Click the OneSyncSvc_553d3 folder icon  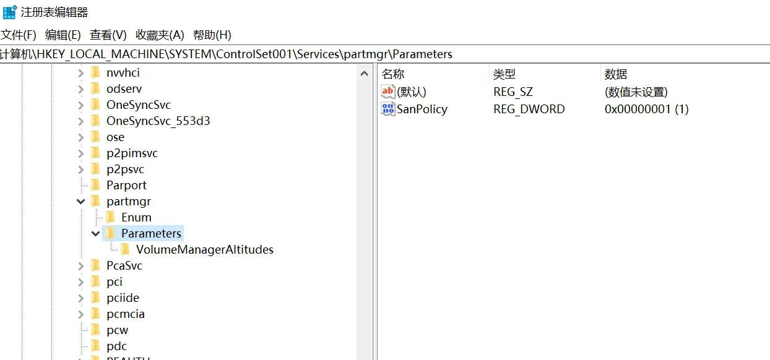pos(95,121)
